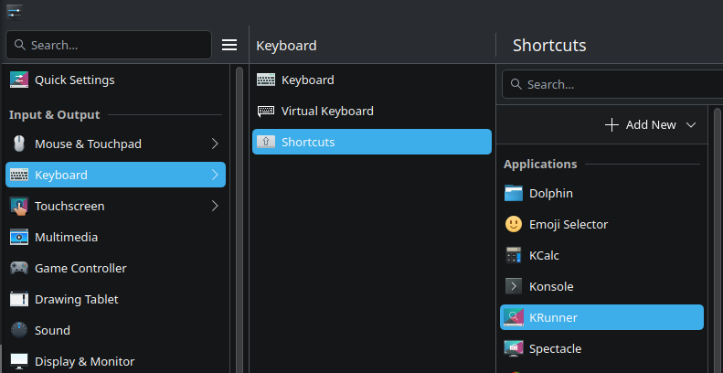Select Dolphin in Applications list

[x=601, y=193]
